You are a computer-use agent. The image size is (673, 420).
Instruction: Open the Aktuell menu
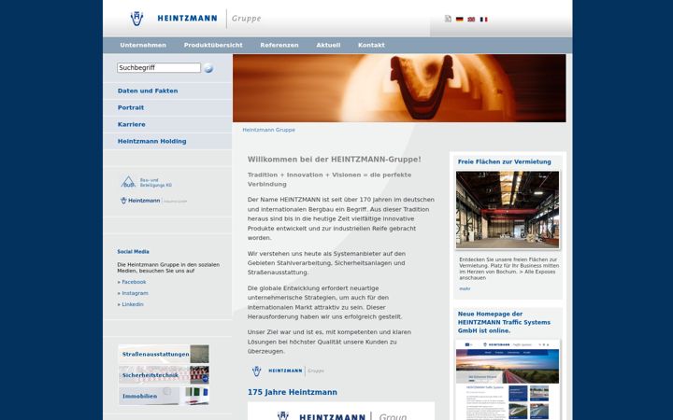(x=328, y=45)
